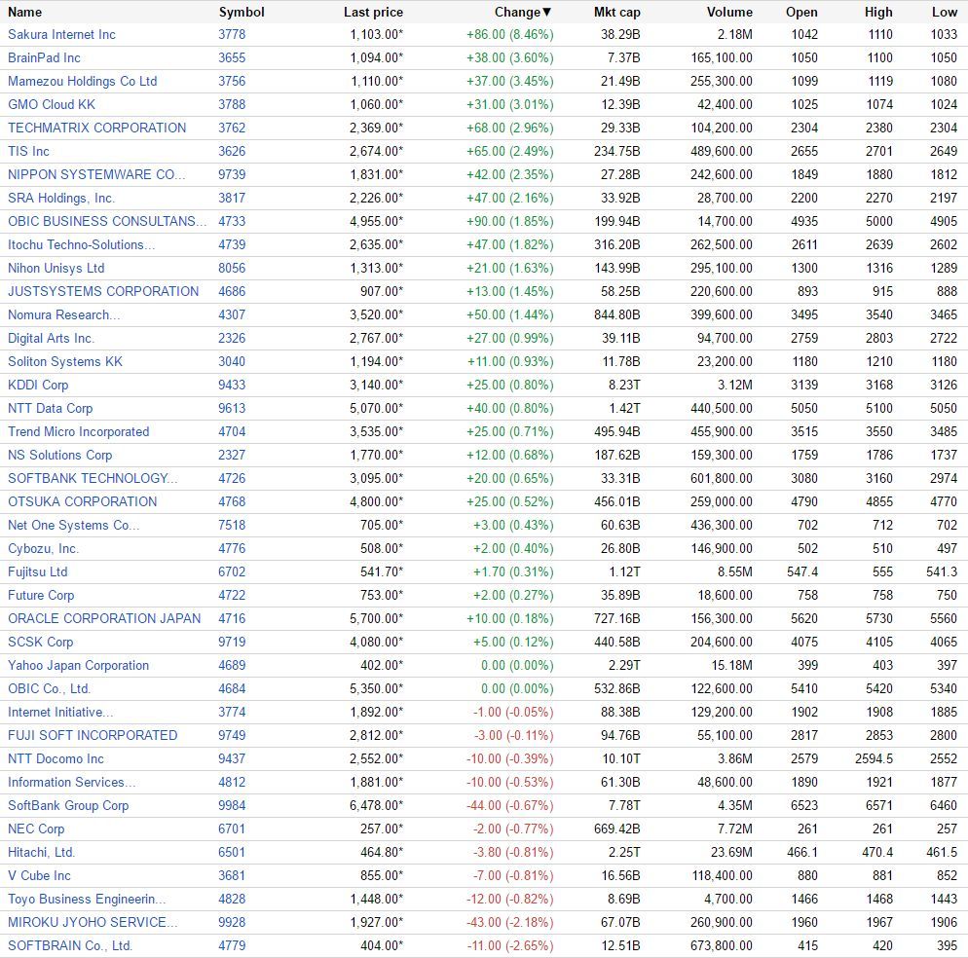Open SOFTBANK TECHNOLOGY... link
Image resolution: width=968 pixels, height=958 pixels.
click(x=93, y=478)
